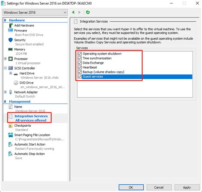202x192 pixels.
Task: Click the settings window title bar icon
Action: tap(3, 3)
